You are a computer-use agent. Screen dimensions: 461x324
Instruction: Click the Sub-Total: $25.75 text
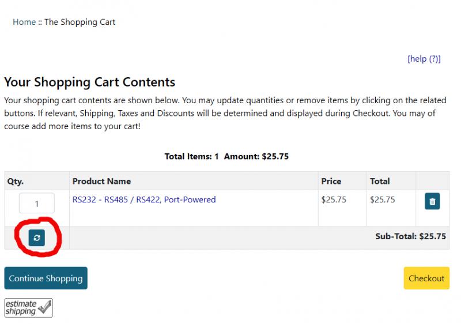tap(410, 236)
